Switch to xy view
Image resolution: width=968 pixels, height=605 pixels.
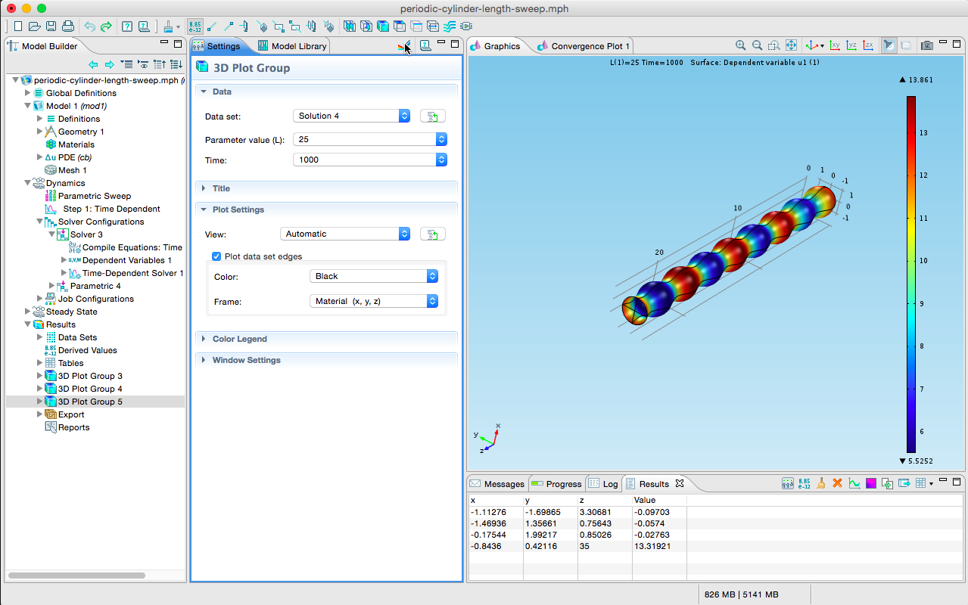pos(836,45)
